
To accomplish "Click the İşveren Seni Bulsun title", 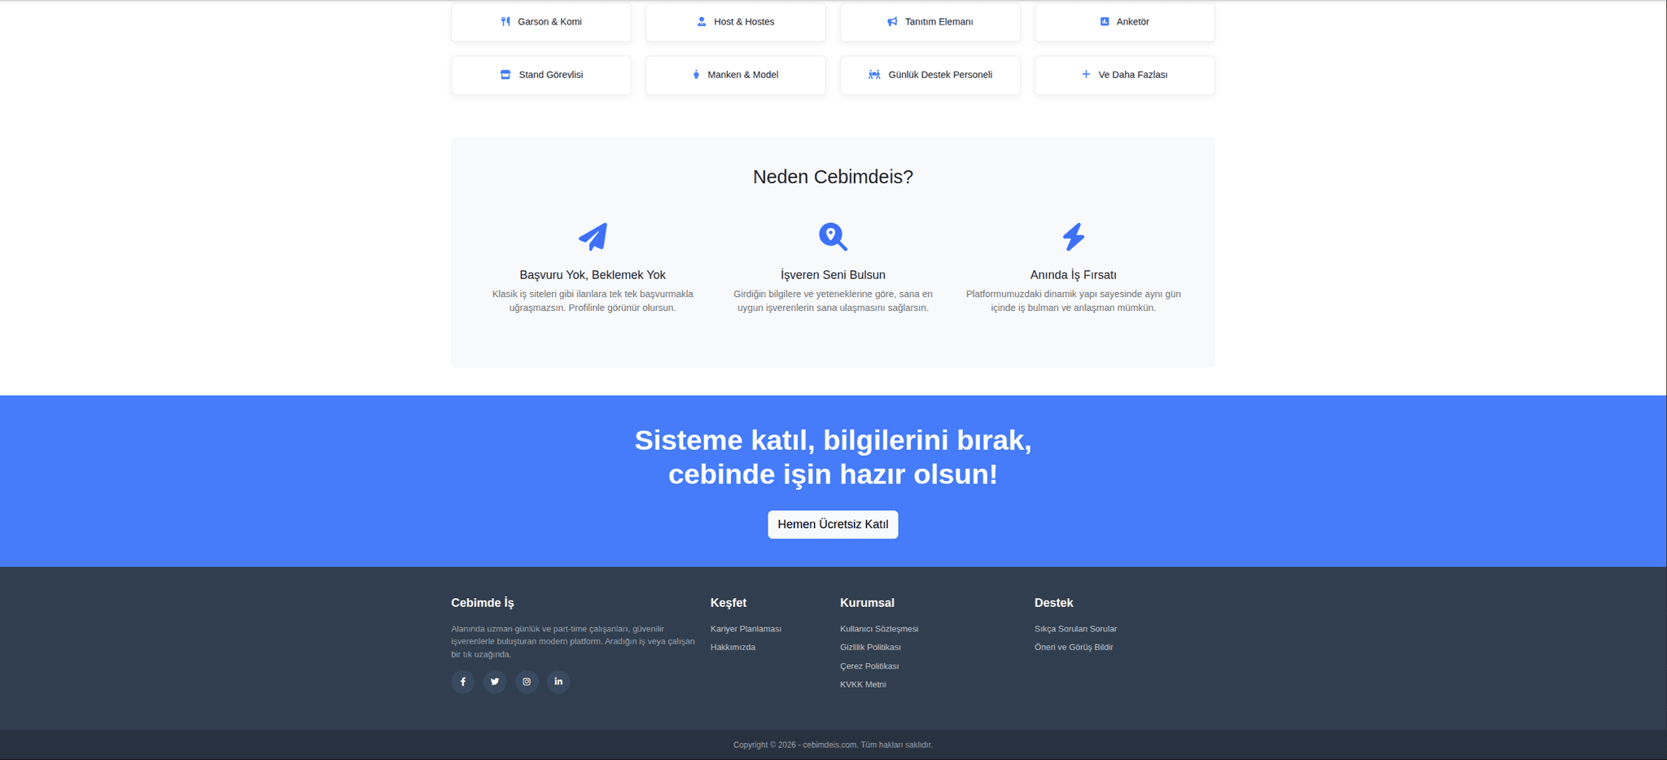I will coord(833,275).
